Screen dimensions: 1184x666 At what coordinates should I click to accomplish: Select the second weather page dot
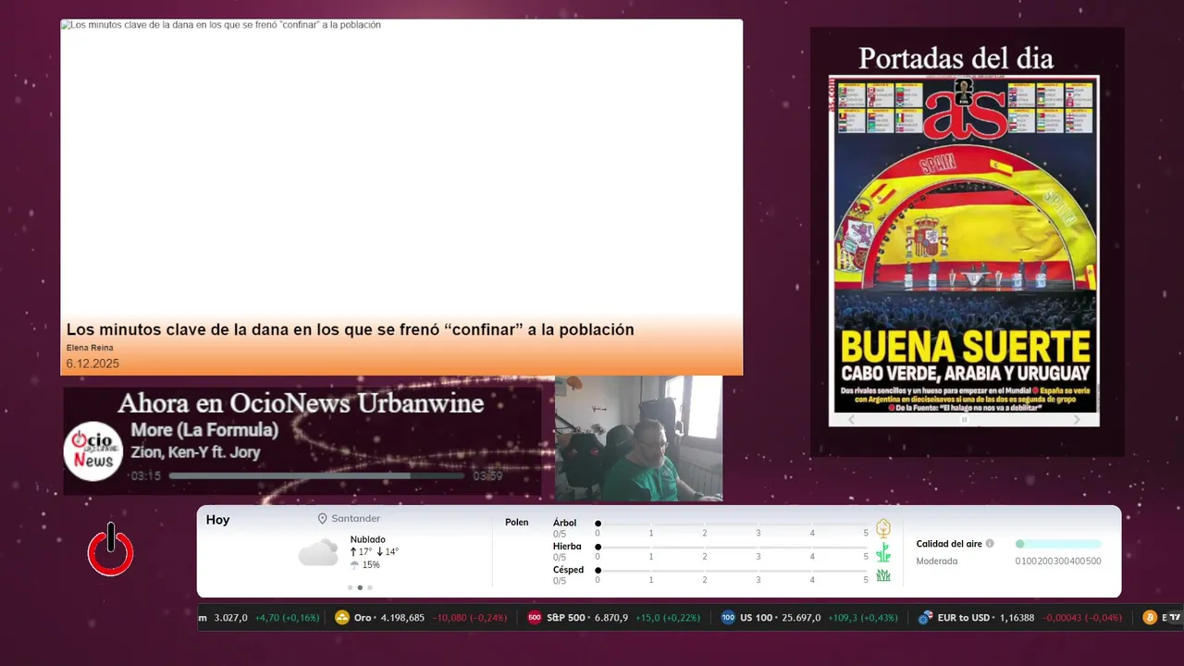click(x=360, y=587)
